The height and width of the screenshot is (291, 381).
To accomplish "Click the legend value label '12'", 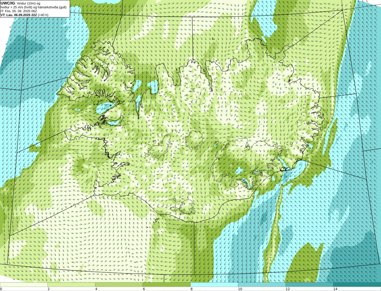I will [x=288, y=289].
